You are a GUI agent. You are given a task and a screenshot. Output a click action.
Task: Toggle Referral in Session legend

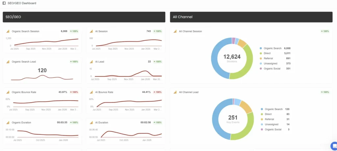coord(266,58)
